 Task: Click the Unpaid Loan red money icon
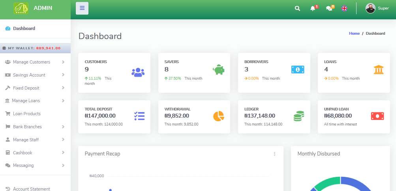[x=377, y=116]
